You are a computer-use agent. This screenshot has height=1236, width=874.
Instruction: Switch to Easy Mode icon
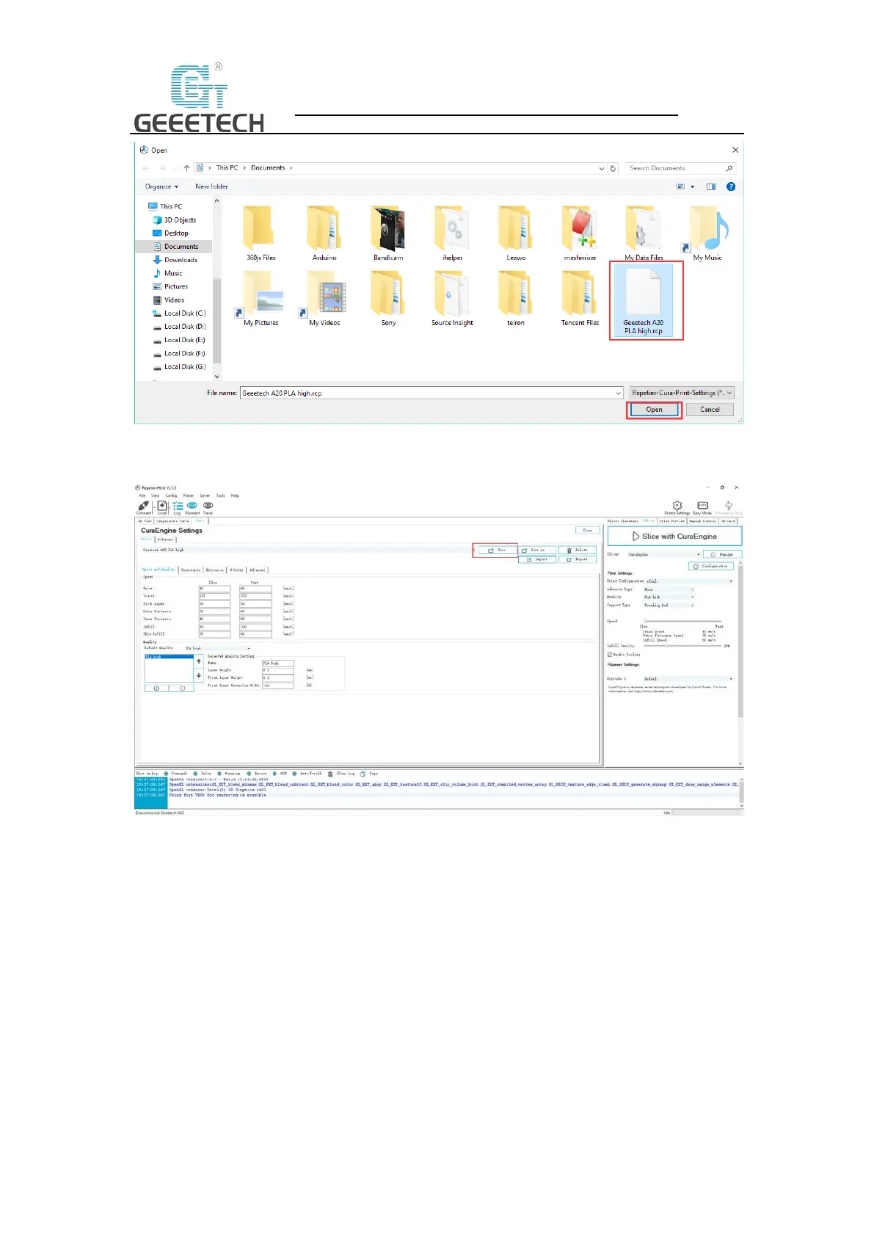click(x=702, y=507)
